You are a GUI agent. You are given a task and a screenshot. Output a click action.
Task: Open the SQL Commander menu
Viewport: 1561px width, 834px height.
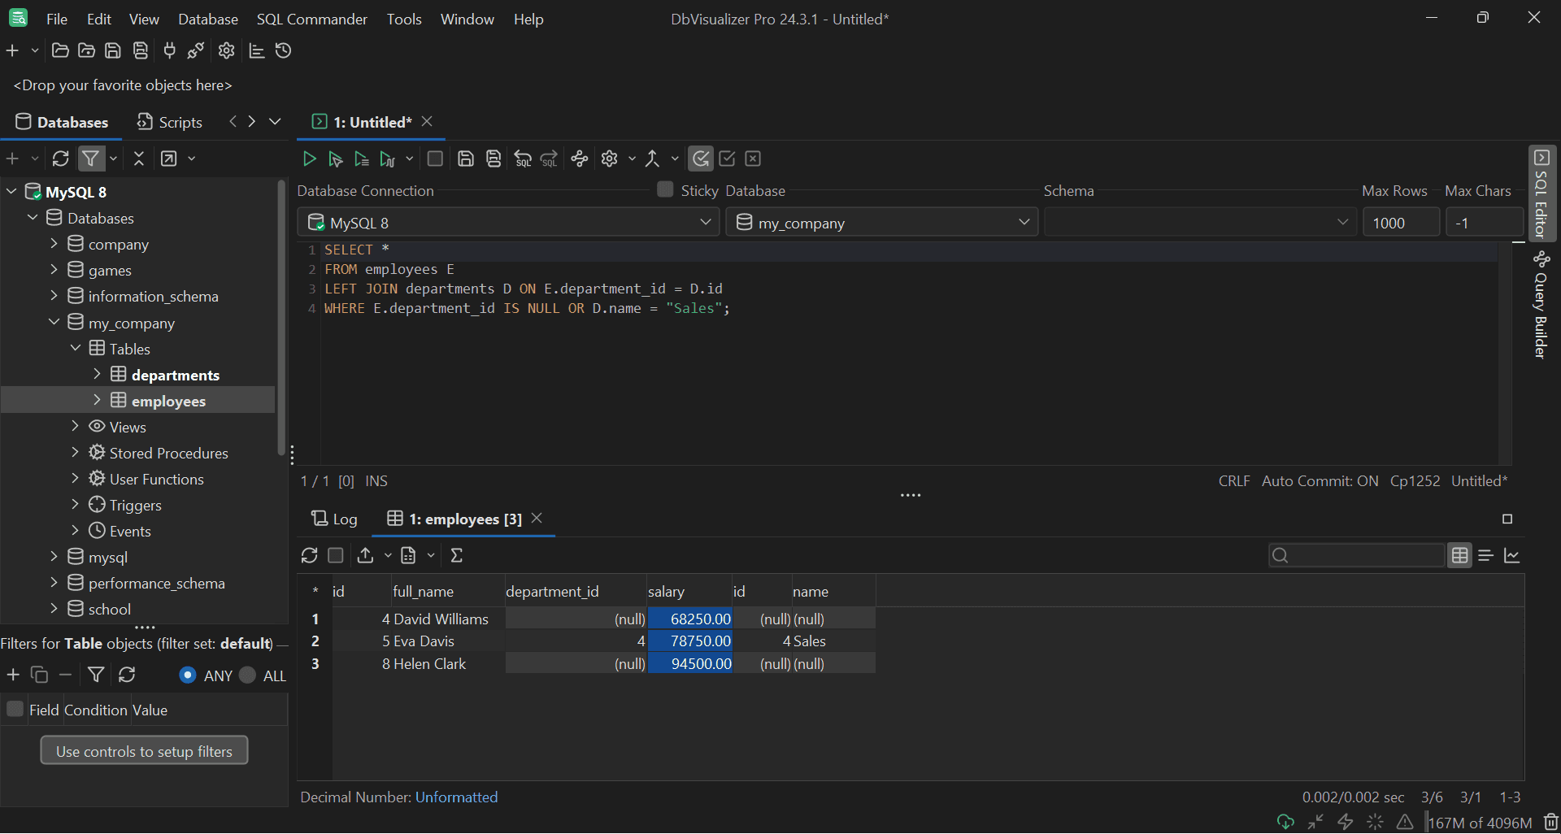[311, 19]
